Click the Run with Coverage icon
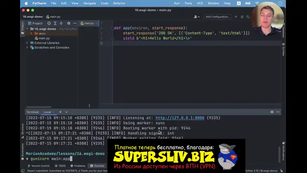Viewport: 307px width, 173px height. pyautogui.click(x=248, y=17)
